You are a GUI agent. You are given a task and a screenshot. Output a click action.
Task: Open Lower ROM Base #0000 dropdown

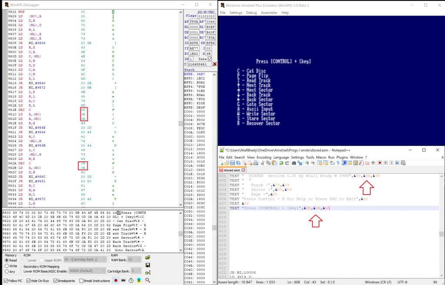87,271
